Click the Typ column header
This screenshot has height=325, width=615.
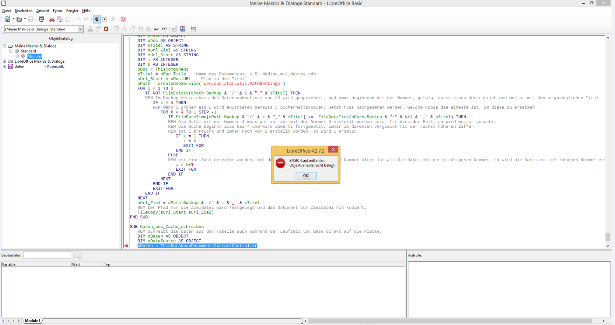pos(254,264)
